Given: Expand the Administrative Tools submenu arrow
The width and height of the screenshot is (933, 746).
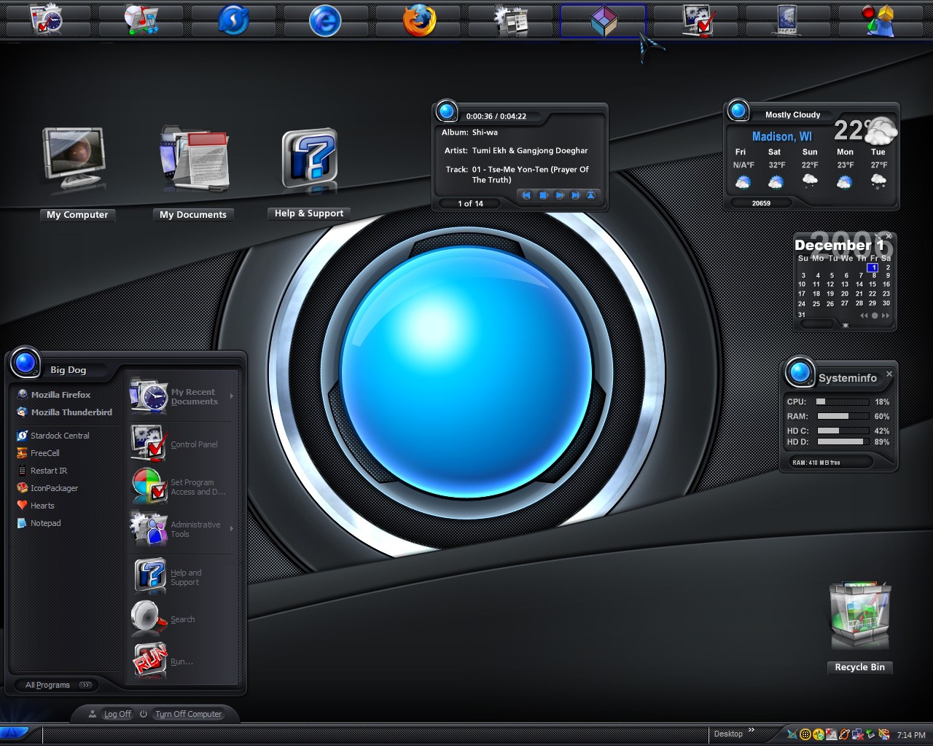Looking at the screenshot, I should [x=232, y=528].
